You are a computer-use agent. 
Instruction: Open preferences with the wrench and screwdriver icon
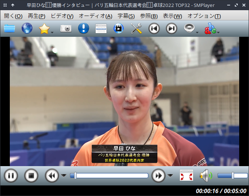click(x=136, y=28)
